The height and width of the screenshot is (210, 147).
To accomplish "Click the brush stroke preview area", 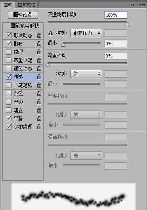I will pyautogui.click(x=74, y=197).
